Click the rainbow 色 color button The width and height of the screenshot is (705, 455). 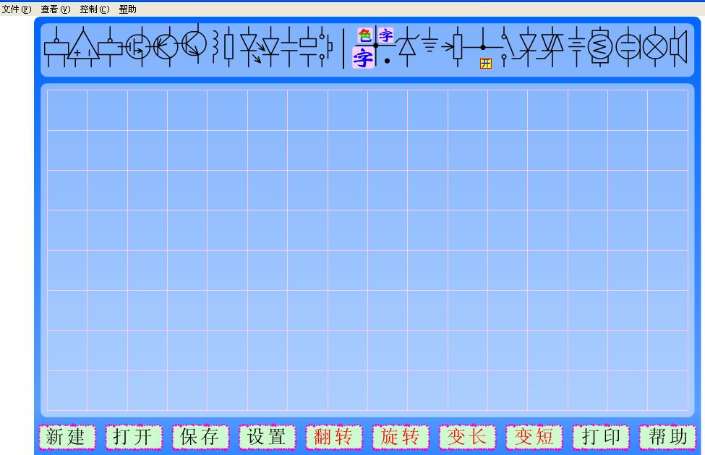pyautogui.click(x=364, y=35)
